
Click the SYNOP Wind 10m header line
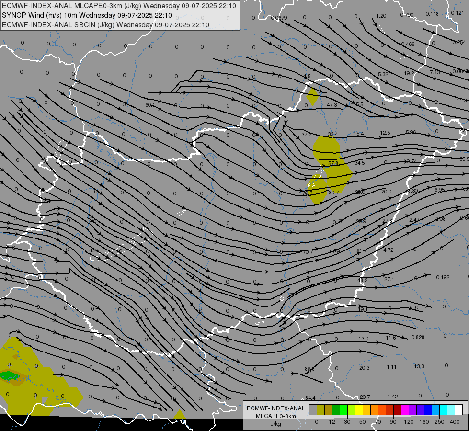tap(87, 15)
